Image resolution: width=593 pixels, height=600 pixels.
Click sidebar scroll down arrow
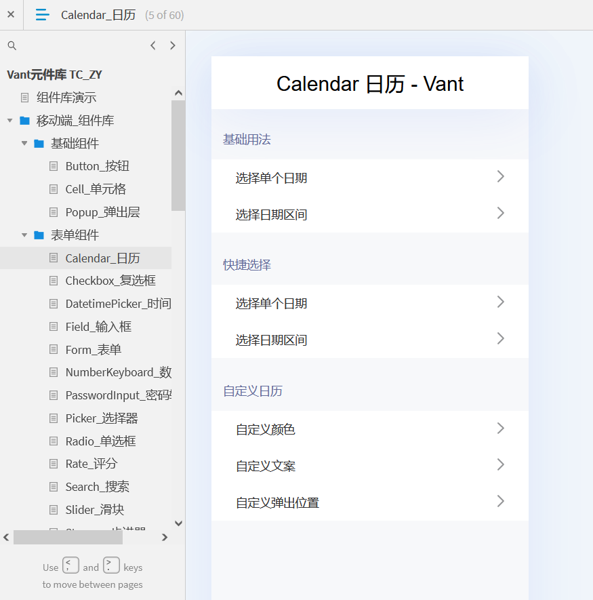click(x=178, y=523)
